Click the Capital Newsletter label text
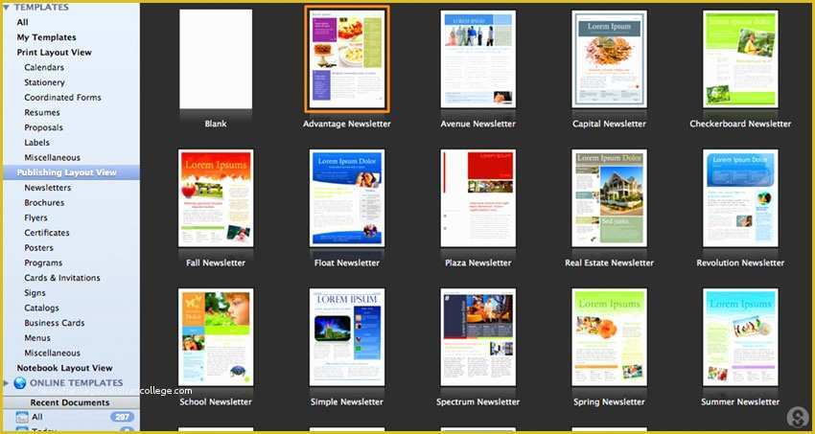The height and width of the screenshot is (434, 815). (609, 125)
